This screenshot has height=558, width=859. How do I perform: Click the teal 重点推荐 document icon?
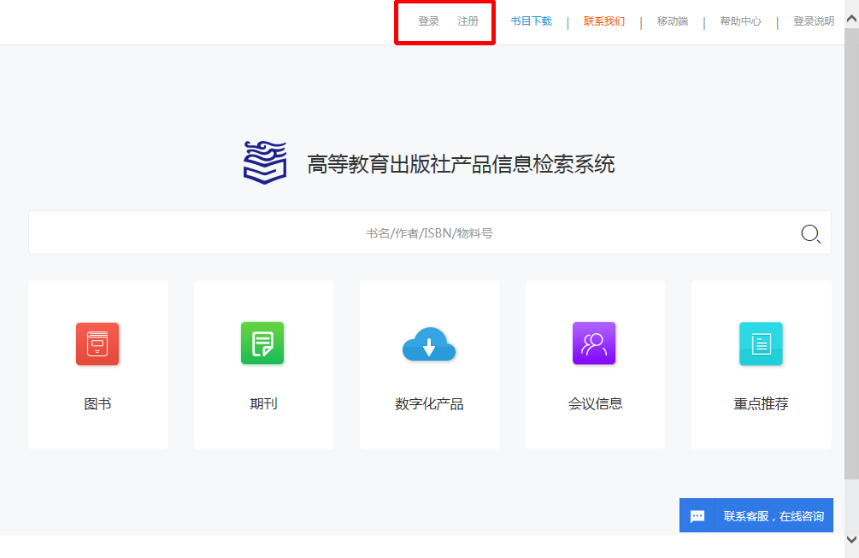coord(761,344)
